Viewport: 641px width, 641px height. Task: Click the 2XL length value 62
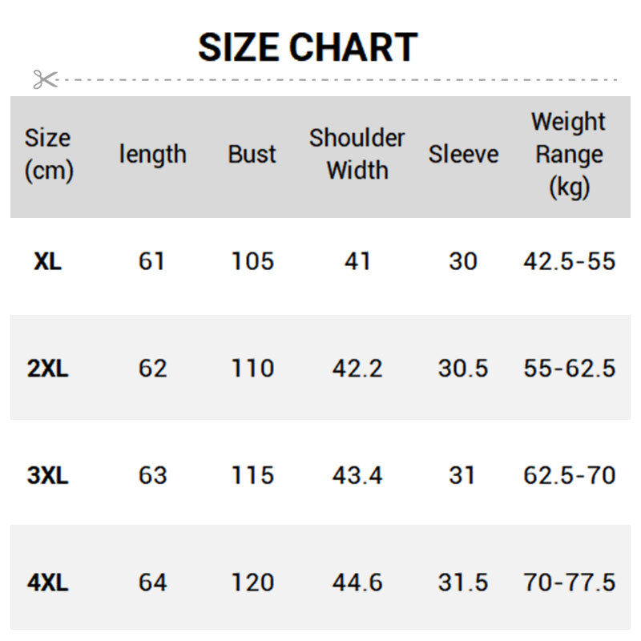pyautogui.click(x=152, y=369)
